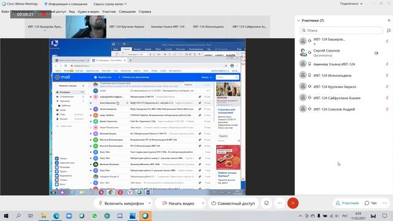The width and height of the screenshot is (393, 221).
Task: Open Windows notification center icon
Action: [x=385, y=216]
